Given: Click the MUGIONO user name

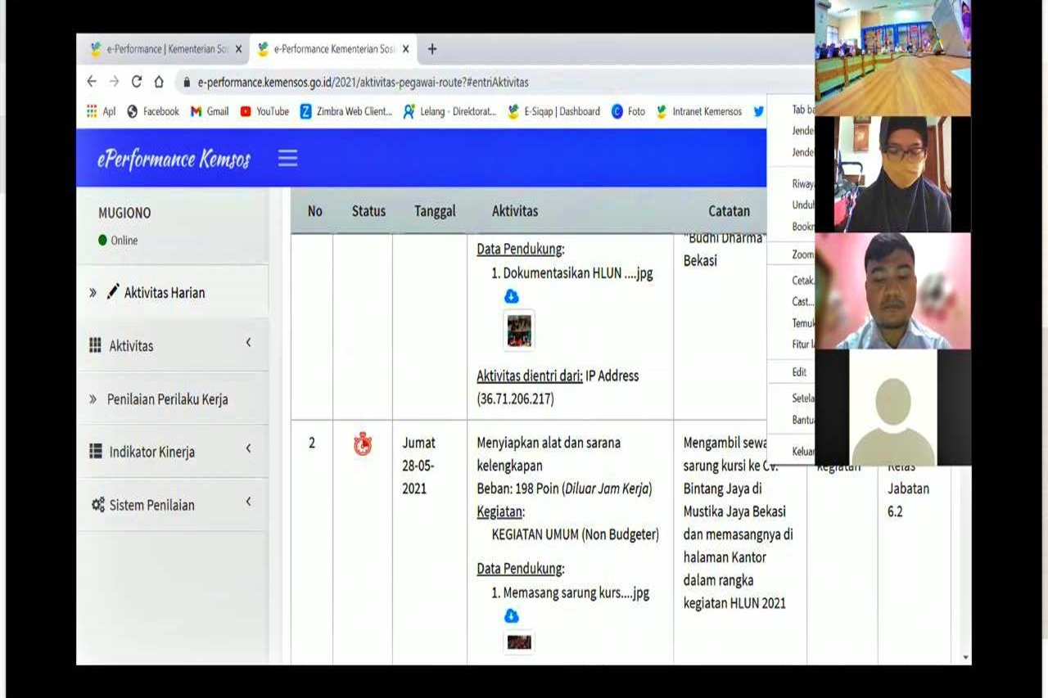Looking at the screenshot, I should click(124, 213).
